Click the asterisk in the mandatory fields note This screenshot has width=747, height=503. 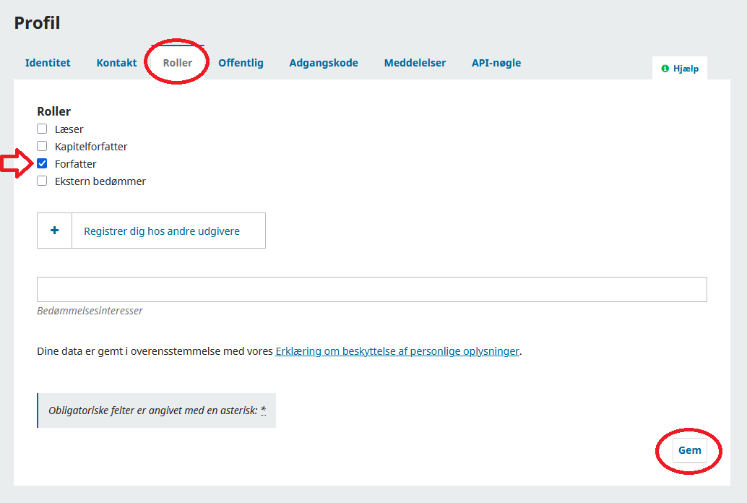pyautogui.click(x=264, y=410)
